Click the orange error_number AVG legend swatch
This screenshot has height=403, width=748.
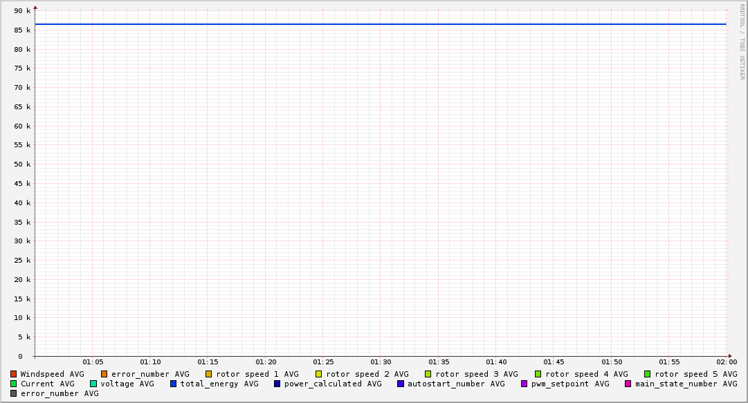[x=104, y=374]
